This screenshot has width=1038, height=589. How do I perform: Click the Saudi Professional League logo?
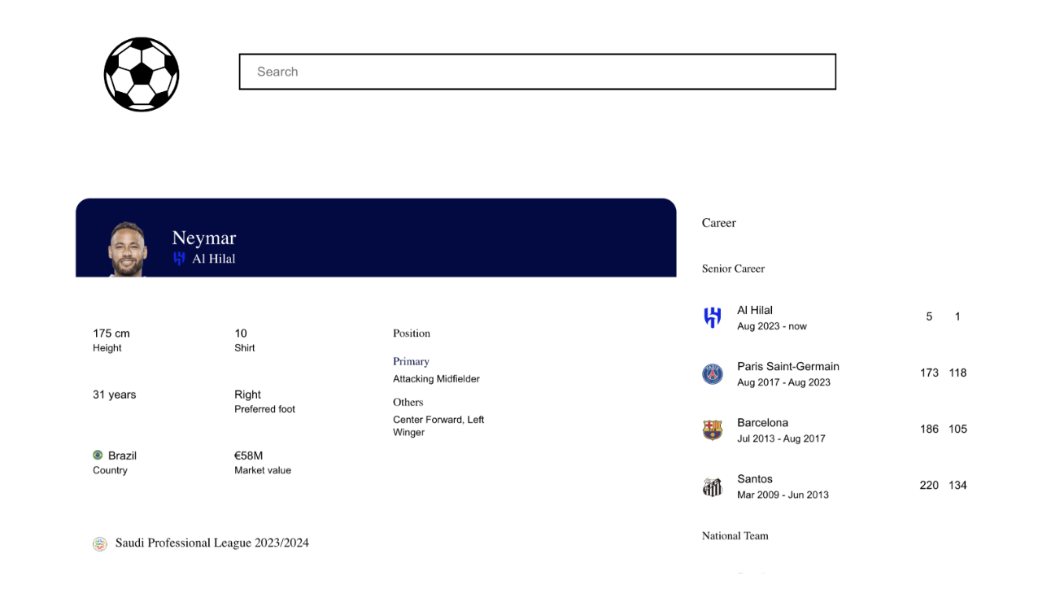100,544
